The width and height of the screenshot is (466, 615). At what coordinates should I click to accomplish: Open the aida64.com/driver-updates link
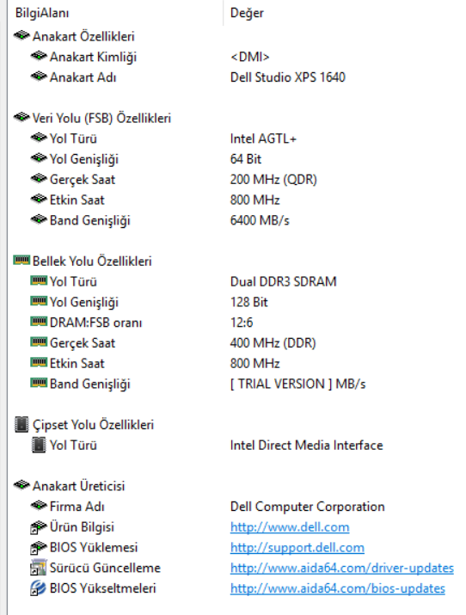click(x=341, y=568)
